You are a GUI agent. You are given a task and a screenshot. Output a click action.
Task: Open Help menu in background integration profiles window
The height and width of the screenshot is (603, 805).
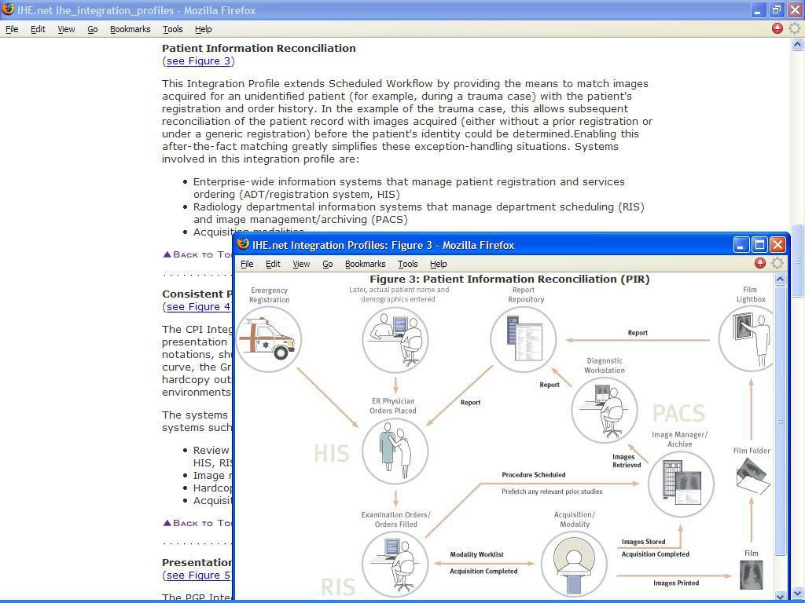tap(204, 29)
